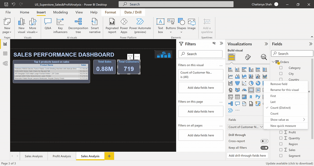Open the Format visual brush tab

pyautogui.click(x=248, y=57)
